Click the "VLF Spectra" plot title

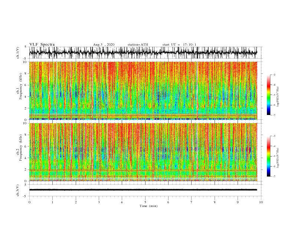(x=42, y=45)
